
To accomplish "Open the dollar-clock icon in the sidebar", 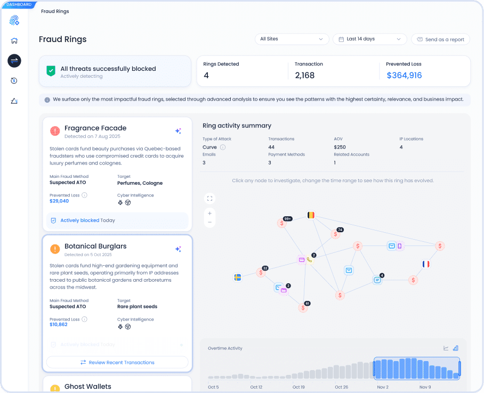I will [14, 81].
